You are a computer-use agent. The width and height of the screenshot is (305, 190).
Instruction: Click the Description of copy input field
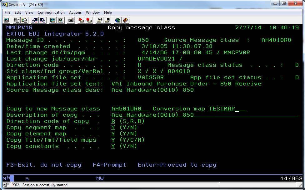(x=205, y=115)
